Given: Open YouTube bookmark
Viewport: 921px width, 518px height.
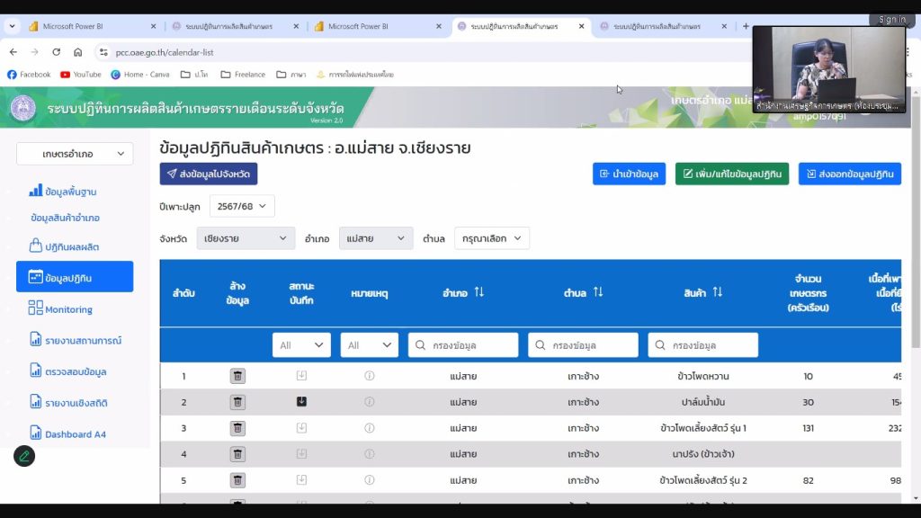Looking at the screenshot, I should [x=80, y=75].
